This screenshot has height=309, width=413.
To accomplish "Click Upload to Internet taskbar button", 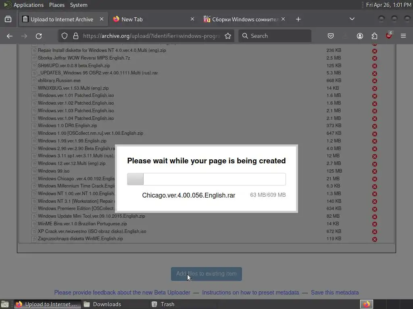I will pos(48,304).
